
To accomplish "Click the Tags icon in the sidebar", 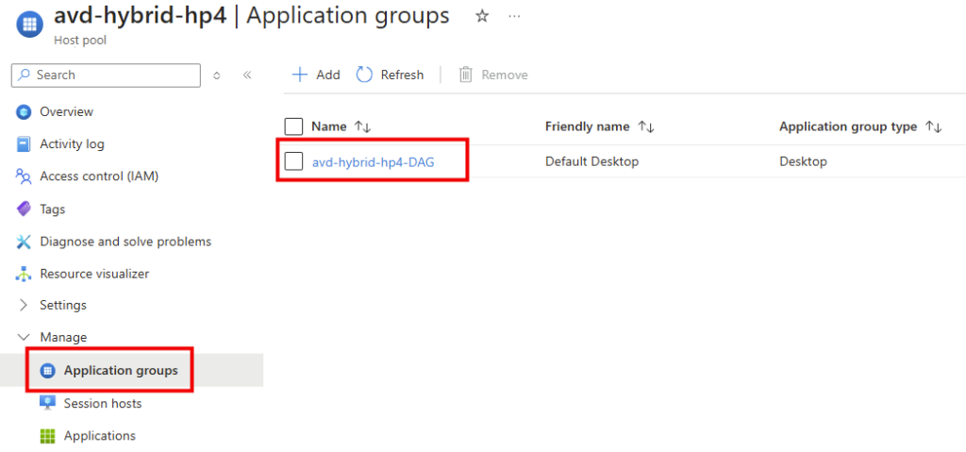I will (x=24, y=209).
